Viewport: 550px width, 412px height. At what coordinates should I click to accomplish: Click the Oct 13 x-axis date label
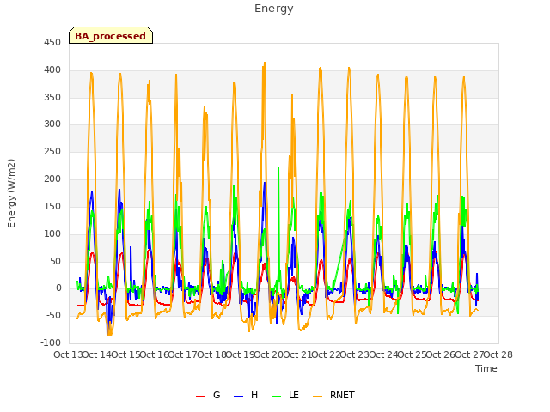click(68, 354)
